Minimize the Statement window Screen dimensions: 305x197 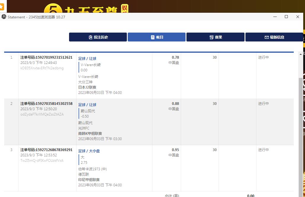pos(275,17)
